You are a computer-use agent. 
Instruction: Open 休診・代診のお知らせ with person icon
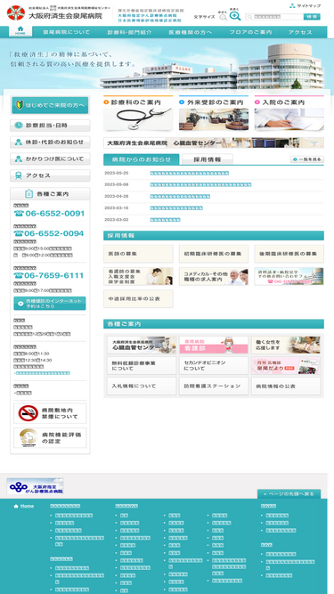tap(50, 142)
